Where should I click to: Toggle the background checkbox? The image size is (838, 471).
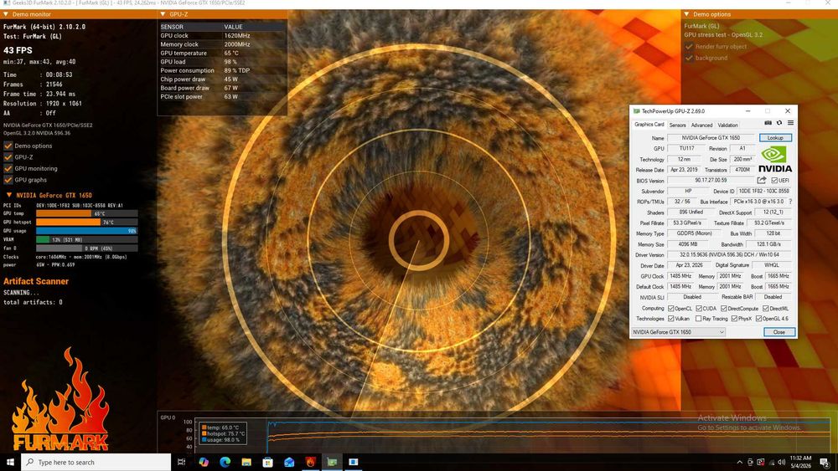689,58
